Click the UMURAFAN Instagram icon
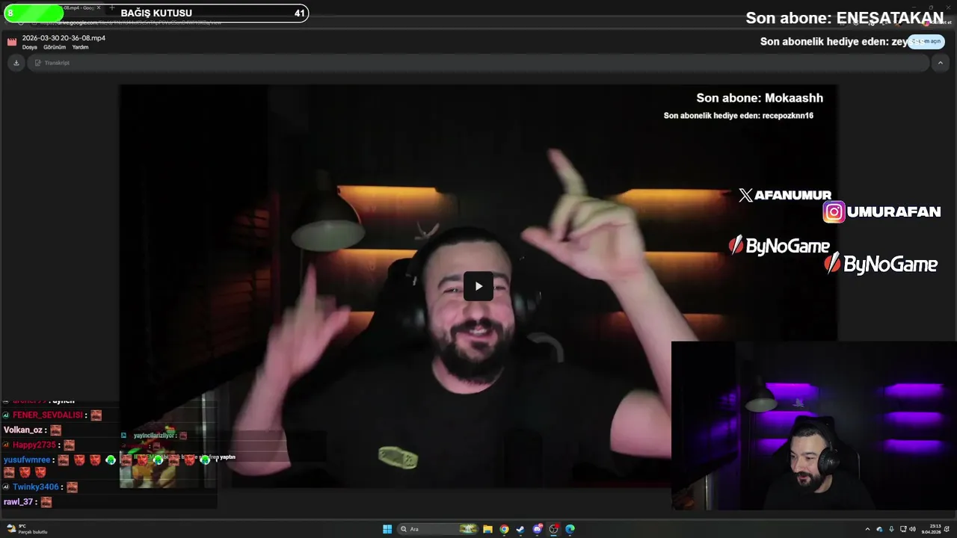 point(834,212)
